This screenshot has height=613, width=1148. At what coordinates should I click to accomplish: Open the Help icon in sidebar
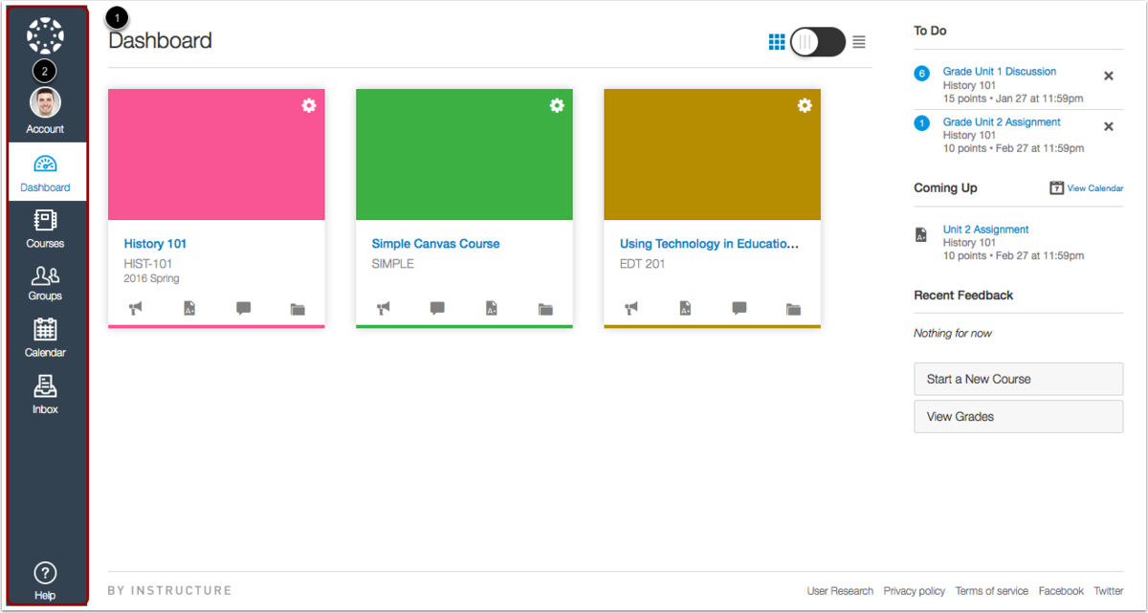pyautogui.click(x=45, y=580)
